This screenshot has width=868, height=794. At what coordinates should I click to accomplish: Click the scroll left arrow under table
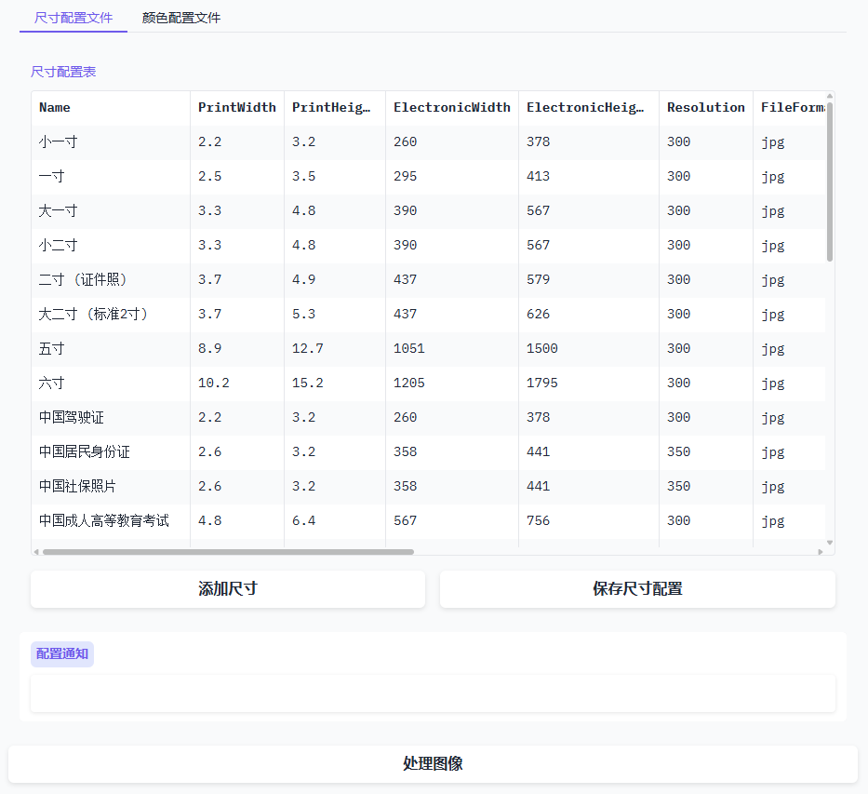tap(36, 552)
